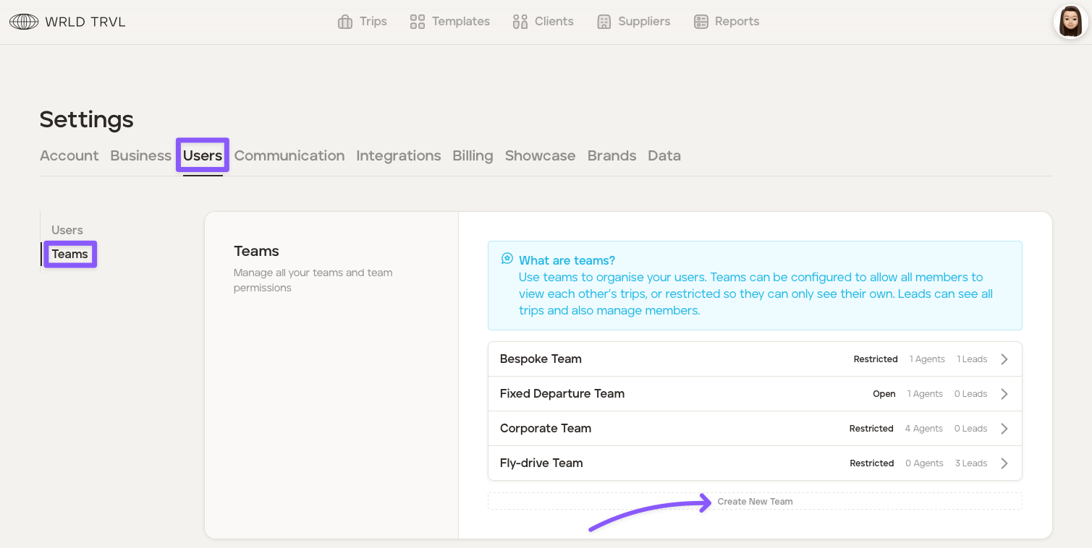The height and width of the screenshot is (548, 1092).
Task: Click the Templates grid icon
Action: coord(418,22)
